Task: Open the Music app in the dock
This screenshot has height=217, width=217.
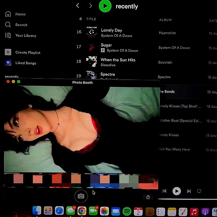Action: (x=194, y=212)
